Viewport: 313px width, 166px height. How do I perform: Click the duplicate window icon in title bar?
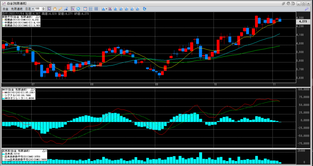[x=293, y=3]
